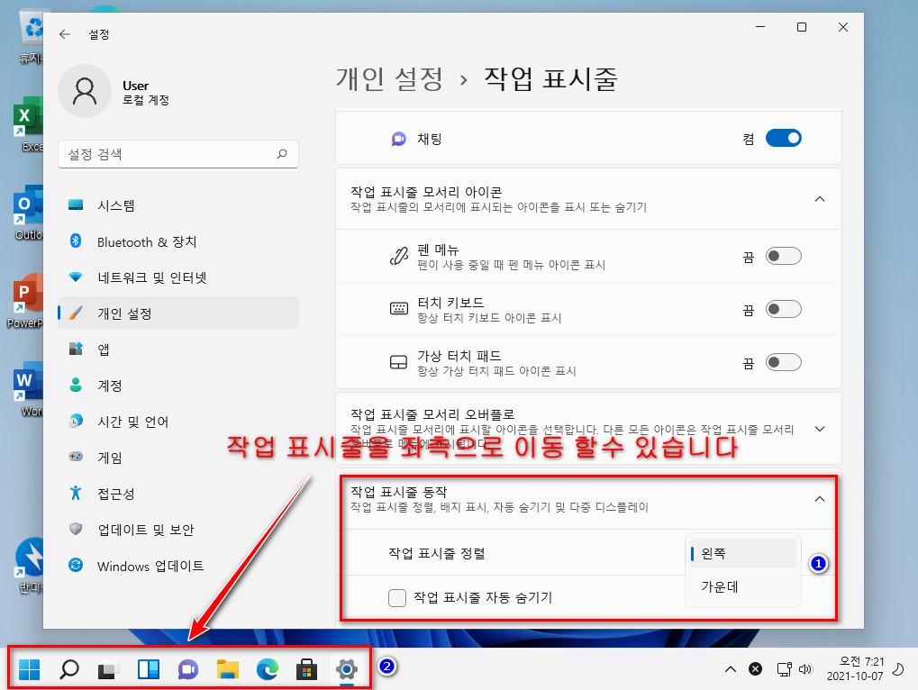
Task: Open Microsoft Edge from the taskbar
Action: (x=268, y=669)
